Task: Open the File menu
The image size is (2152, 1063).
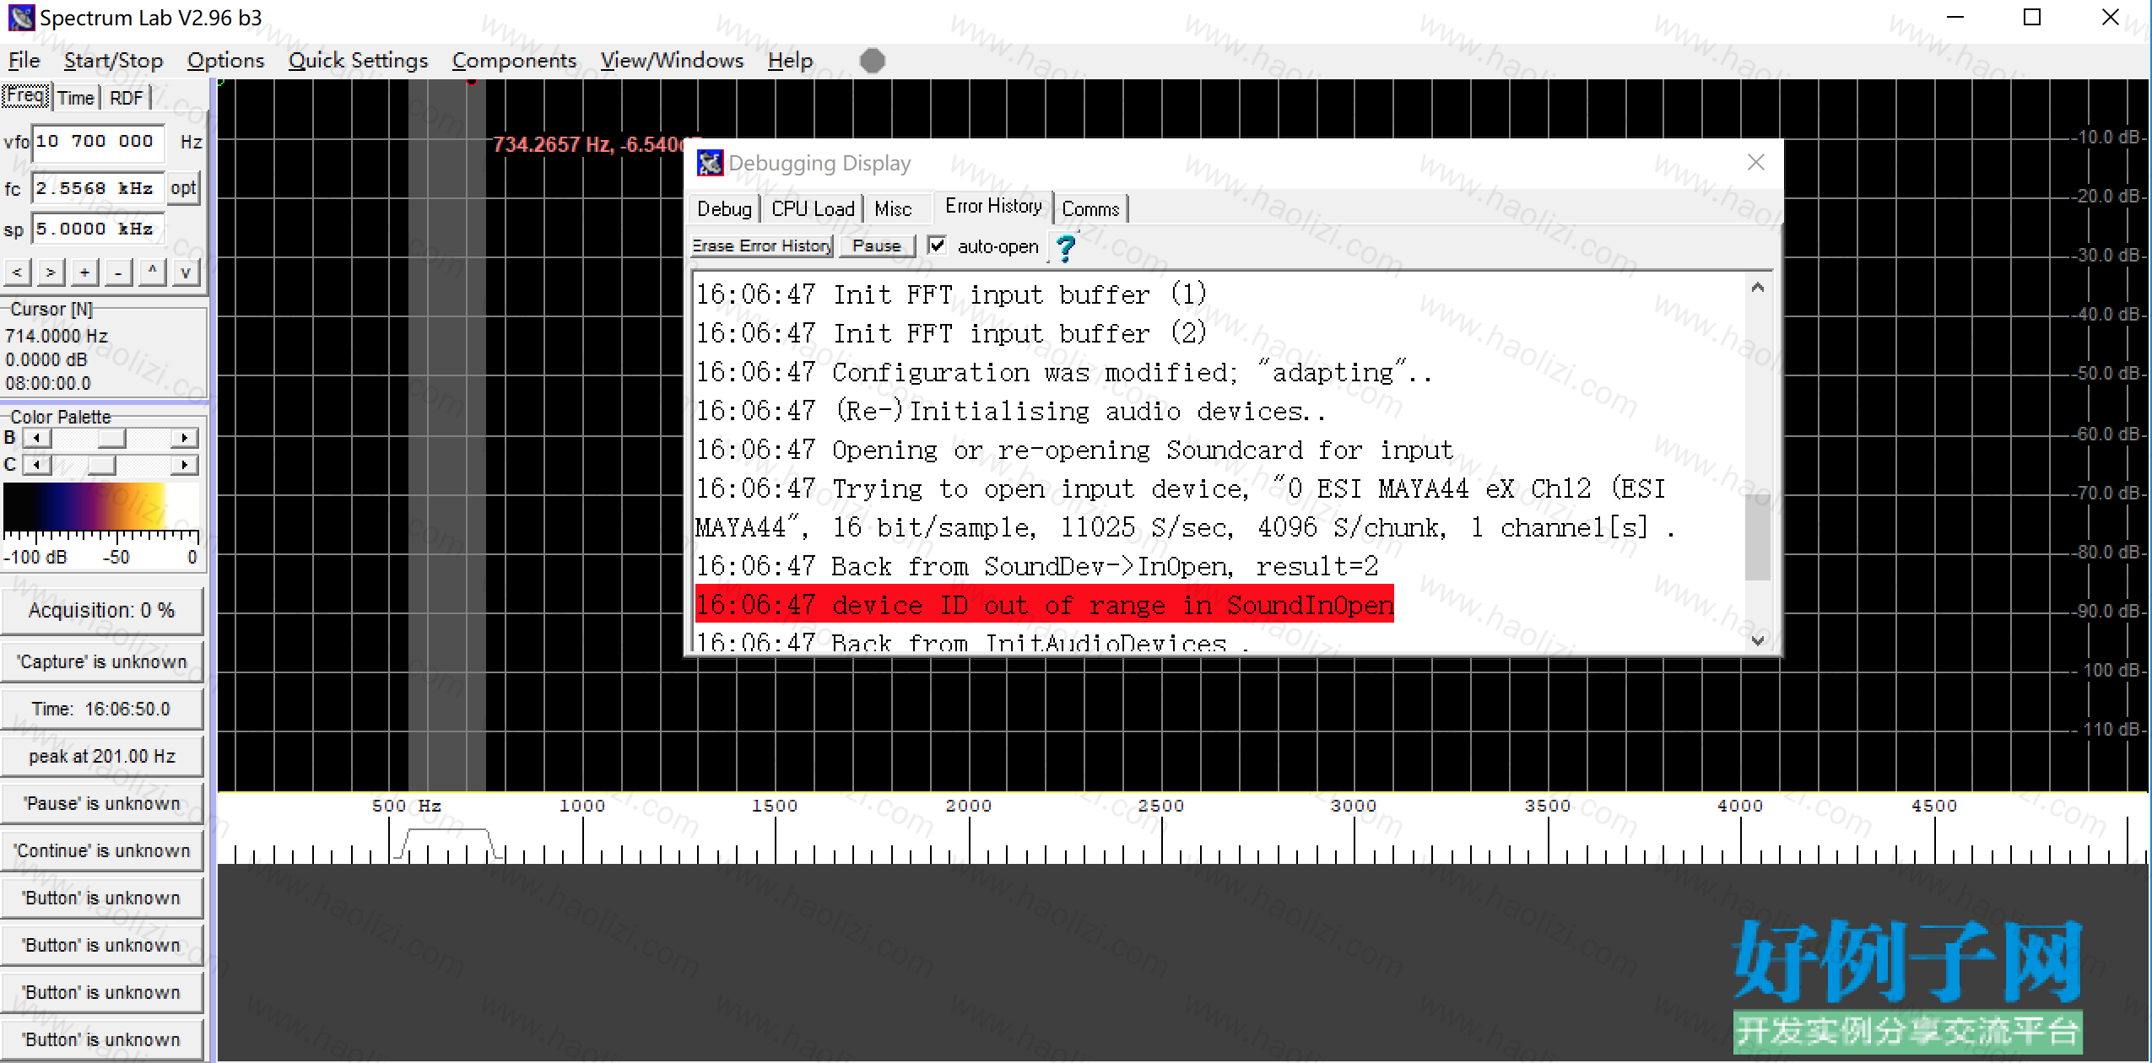Action: point(24,61)
